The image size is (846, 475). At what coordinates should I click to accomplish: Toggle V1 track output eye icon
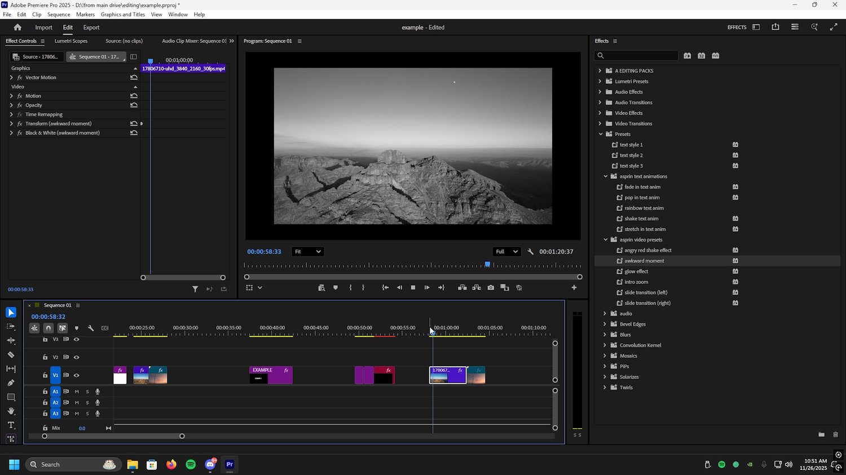tap(76, 375)
